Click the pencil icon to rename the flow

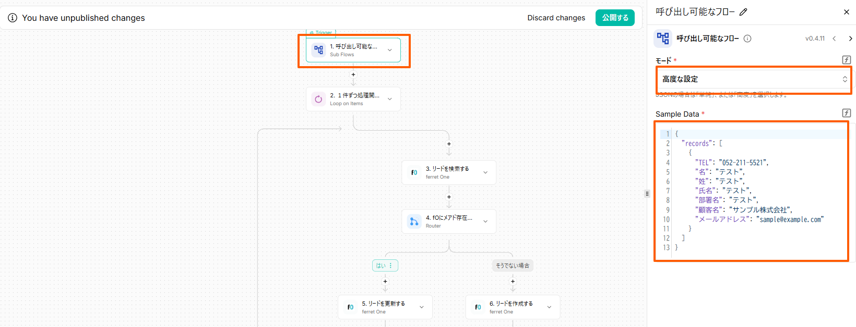pyautogui.click(x=743, y=12)
